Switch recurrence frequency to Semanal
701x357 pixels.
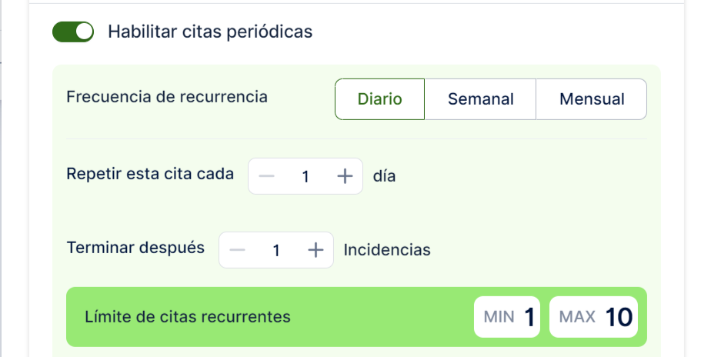480,99
